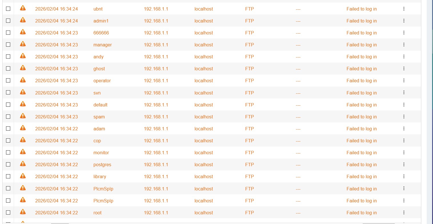The width and height of the screenshot is (433, 224).
Task: Click the warning triangle beside the manager entry
Action: pyautogui.click(x=23, y=44)
